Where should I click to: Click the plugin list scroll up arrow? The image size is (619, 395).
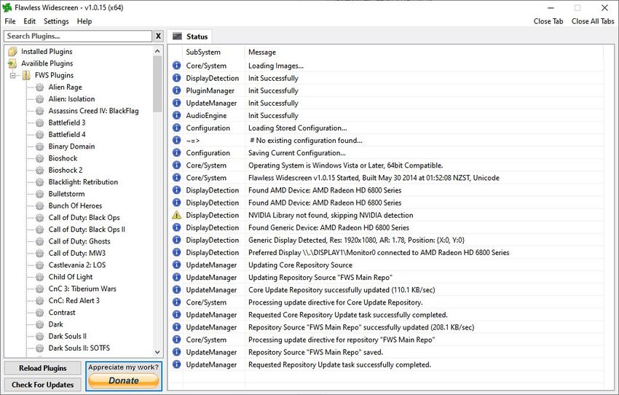click(x=157, y=51)
